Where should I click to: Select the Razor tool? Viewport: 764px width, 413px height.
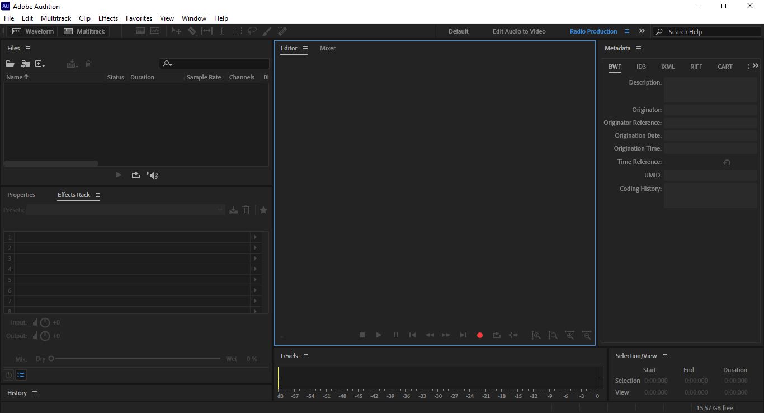[192, 31]
